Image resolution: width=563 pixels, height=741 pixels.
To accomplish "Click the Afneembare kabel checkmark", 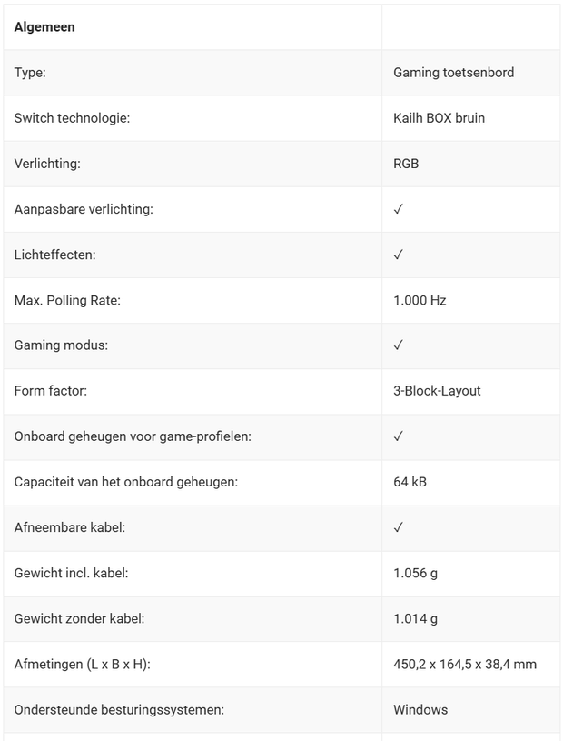I will pyautogui.click(x=399, y=527).
